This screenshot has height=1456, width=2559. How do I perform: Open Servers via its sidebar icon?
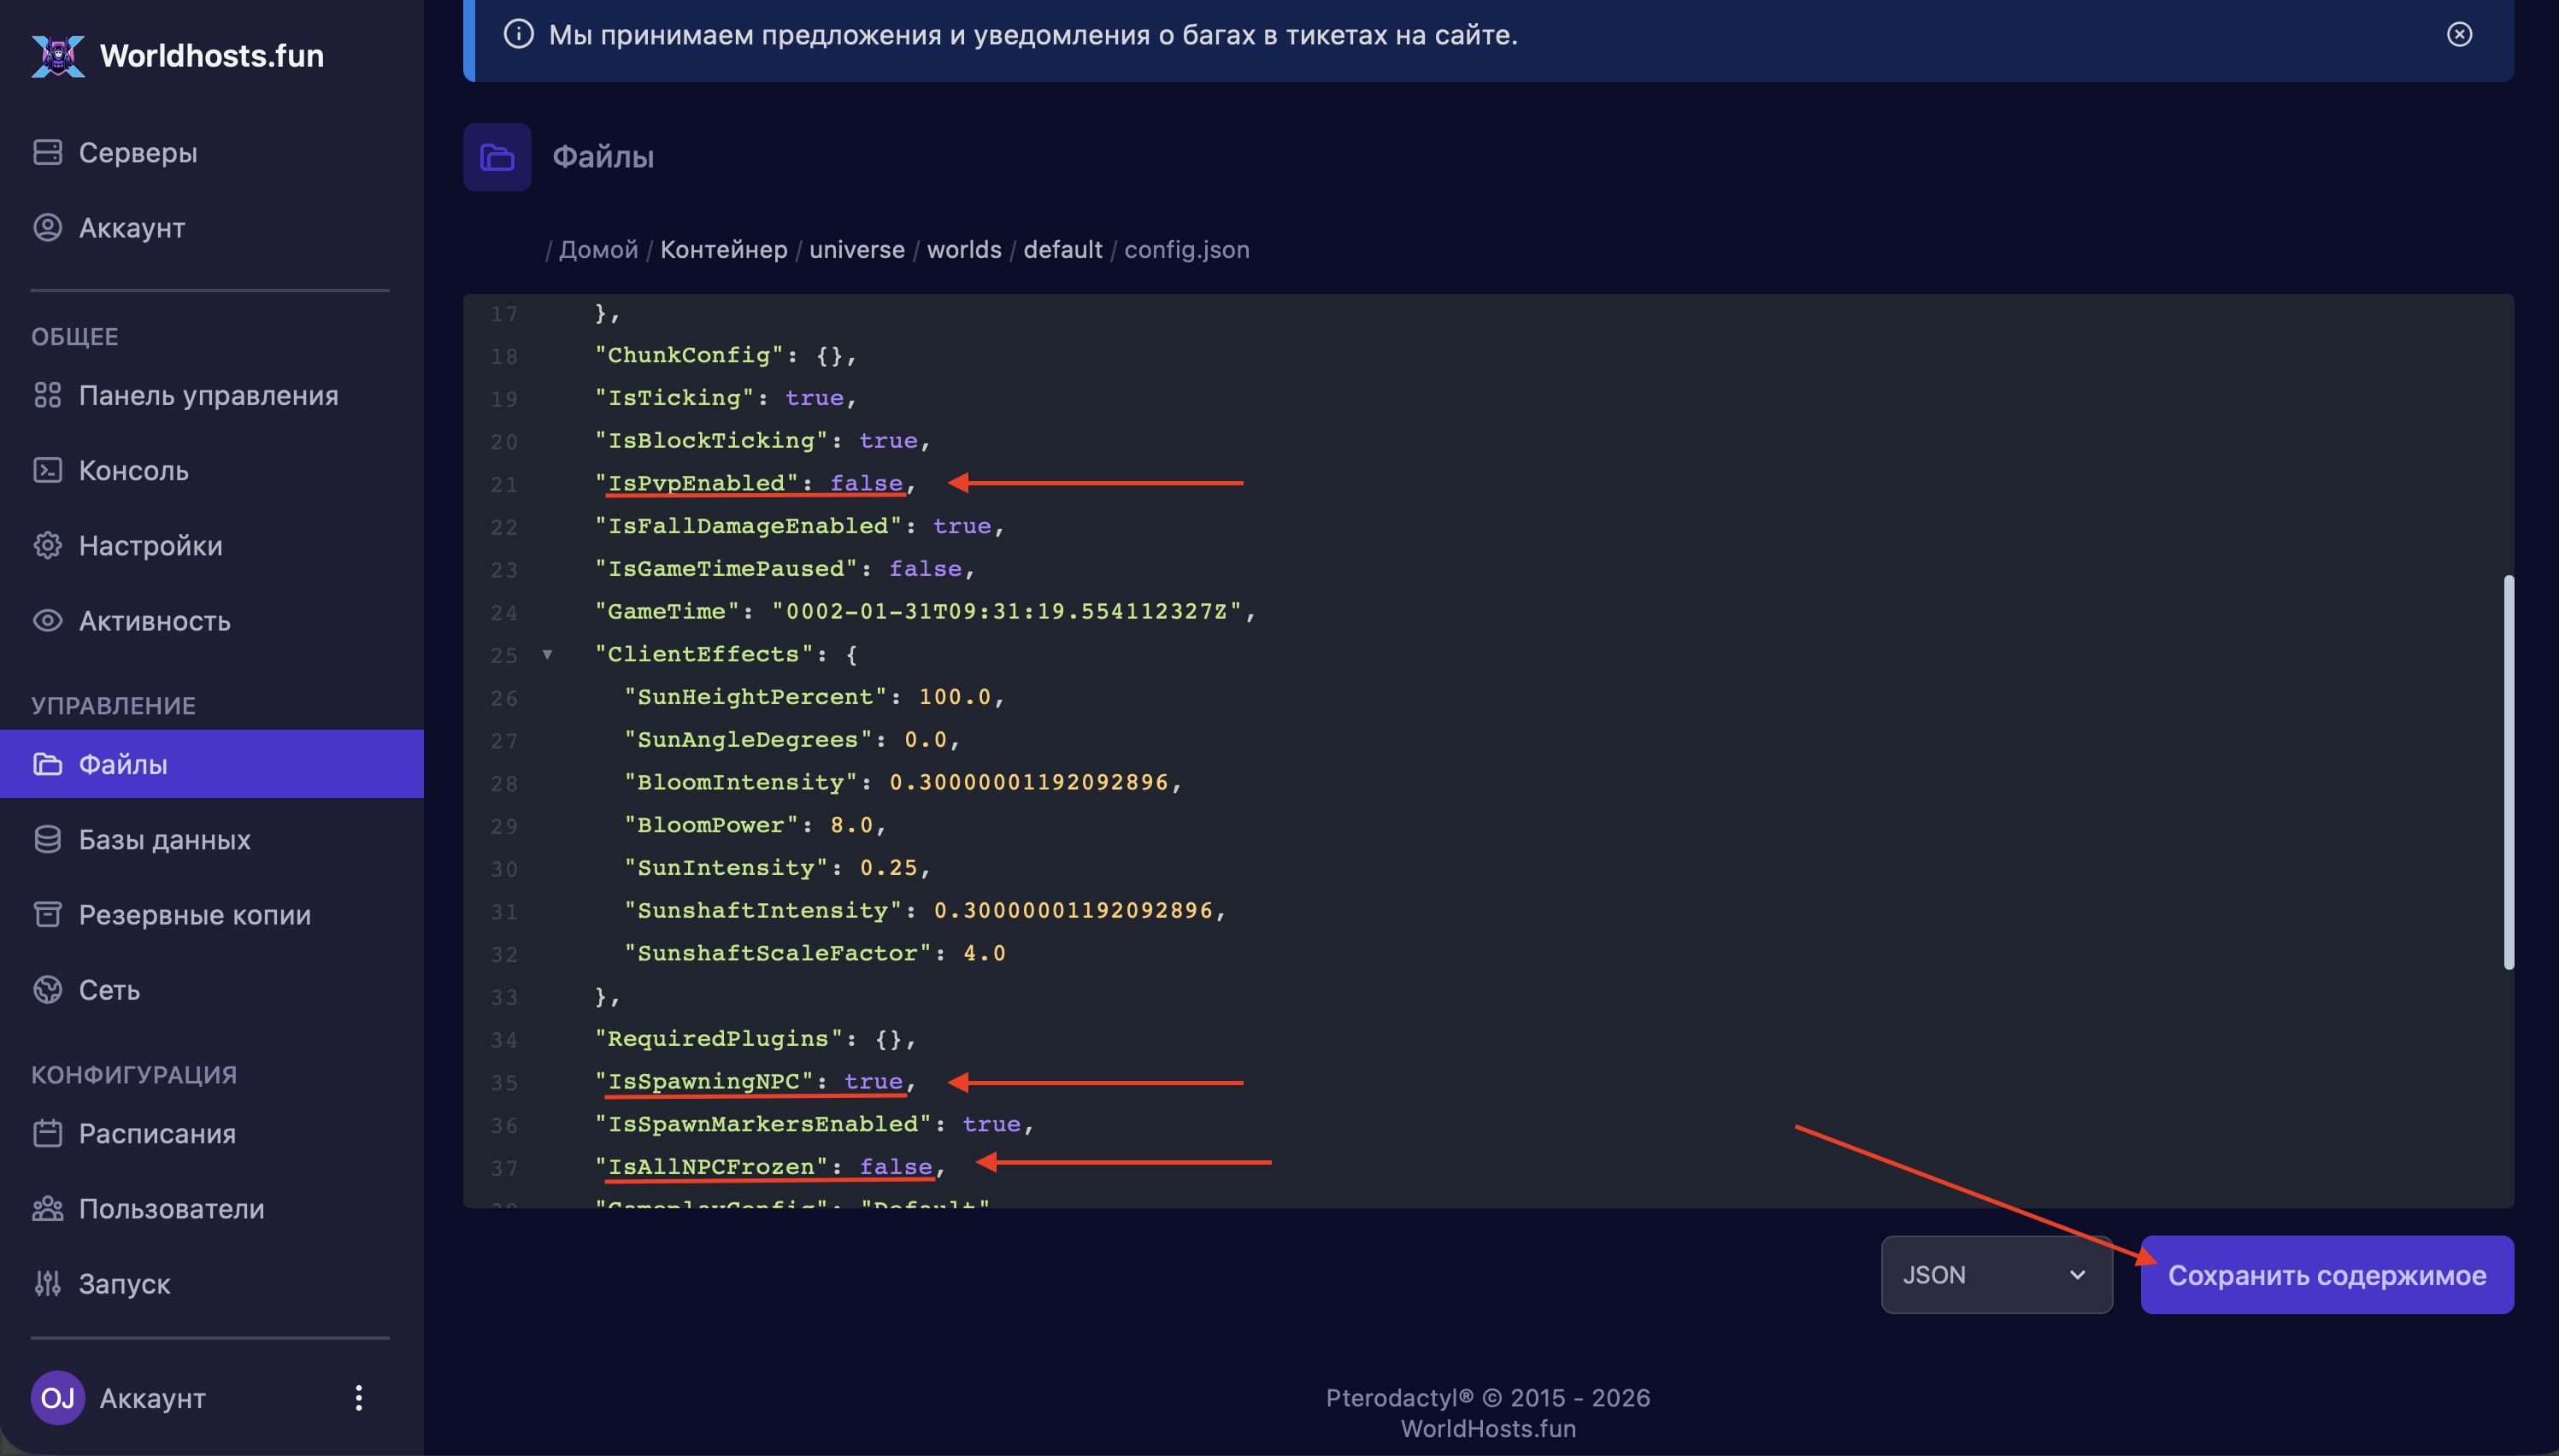coord(47,152)
